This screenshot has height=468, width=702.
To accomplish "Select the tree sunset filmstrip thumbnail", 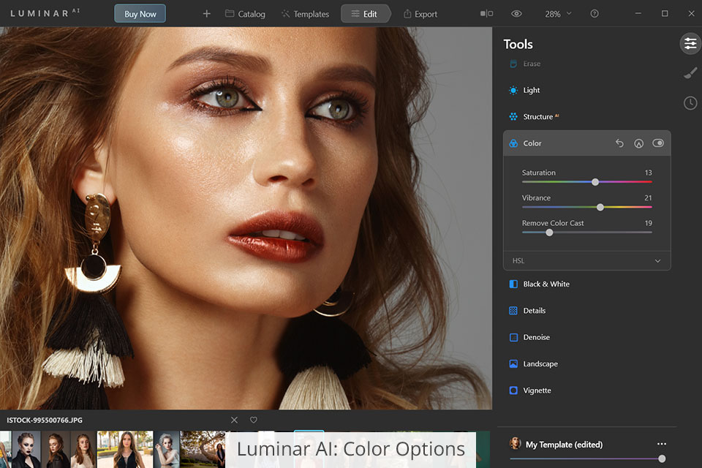I will (203, 450).
